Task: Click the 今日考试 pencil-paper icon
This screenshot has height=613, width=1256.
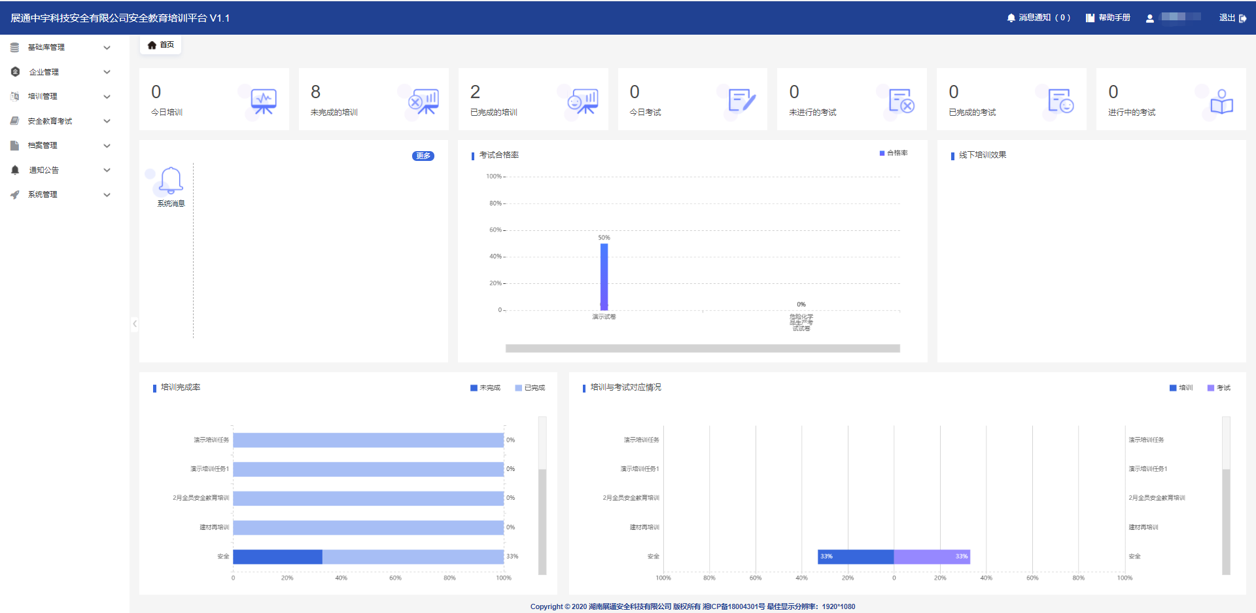Action: point(742,101)
